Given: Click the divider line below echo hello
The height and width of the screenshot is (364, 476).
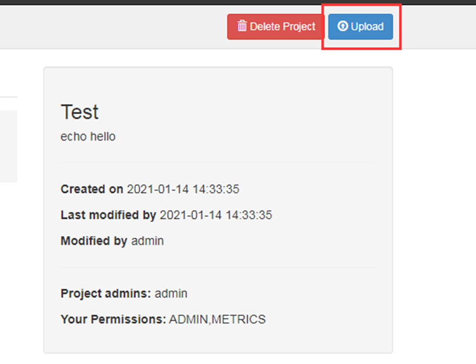Looking at the screenshot, I should pyautogui.click(x=218, y=162).
